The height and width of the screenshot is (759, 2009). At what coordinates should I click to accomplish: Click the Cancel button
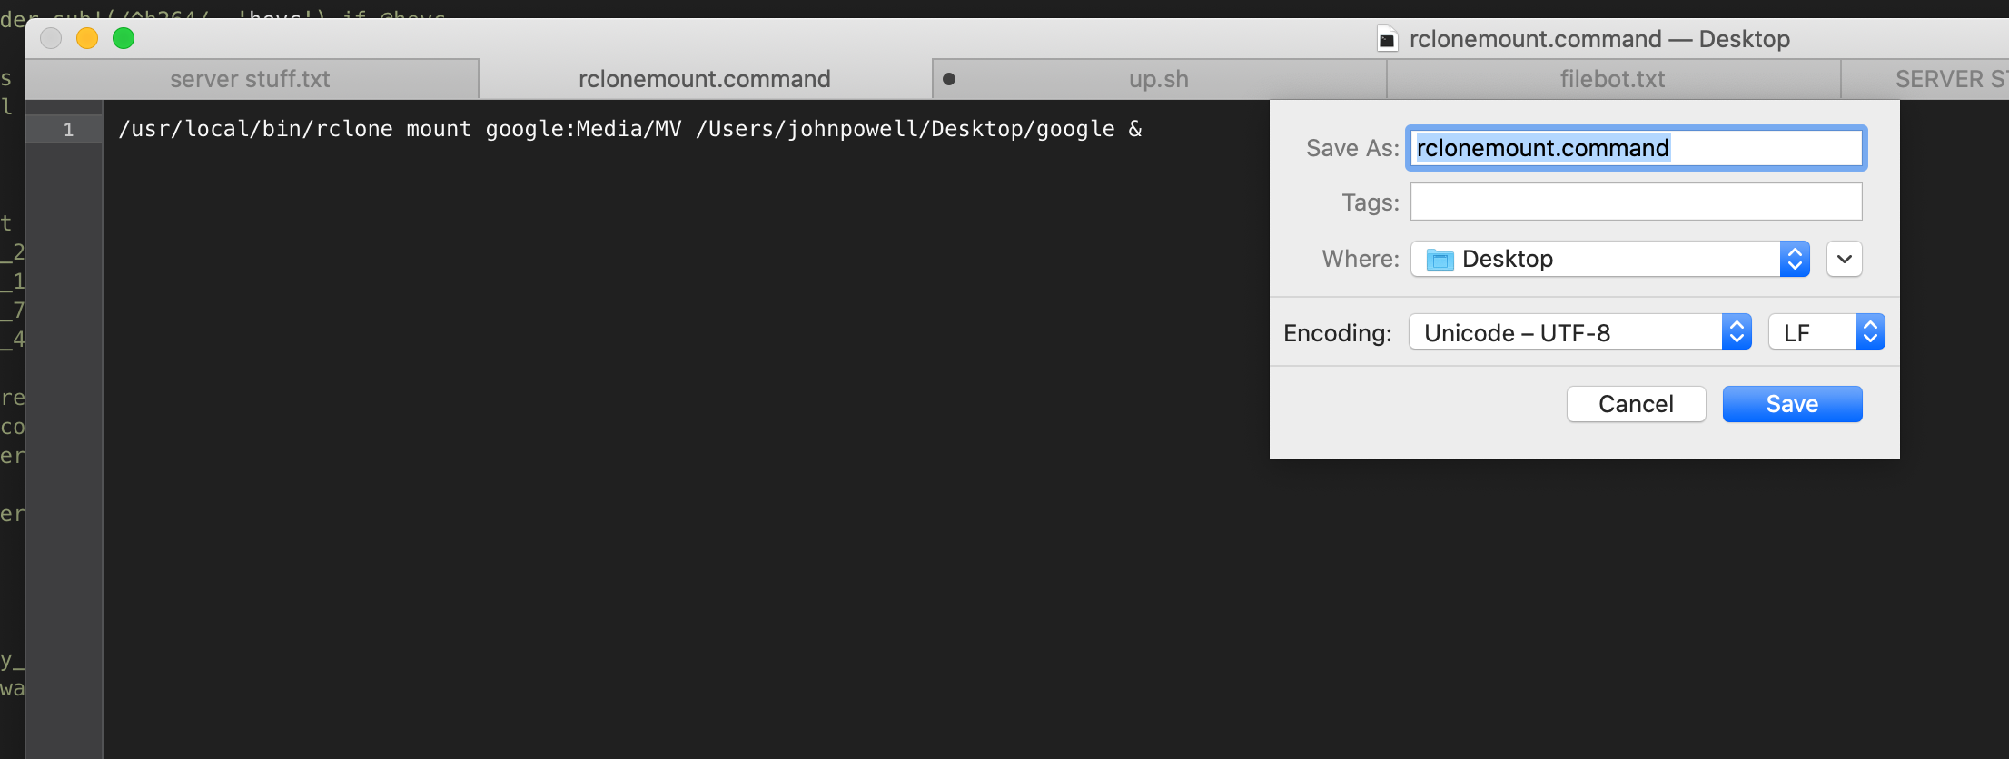click(1636, 404)
